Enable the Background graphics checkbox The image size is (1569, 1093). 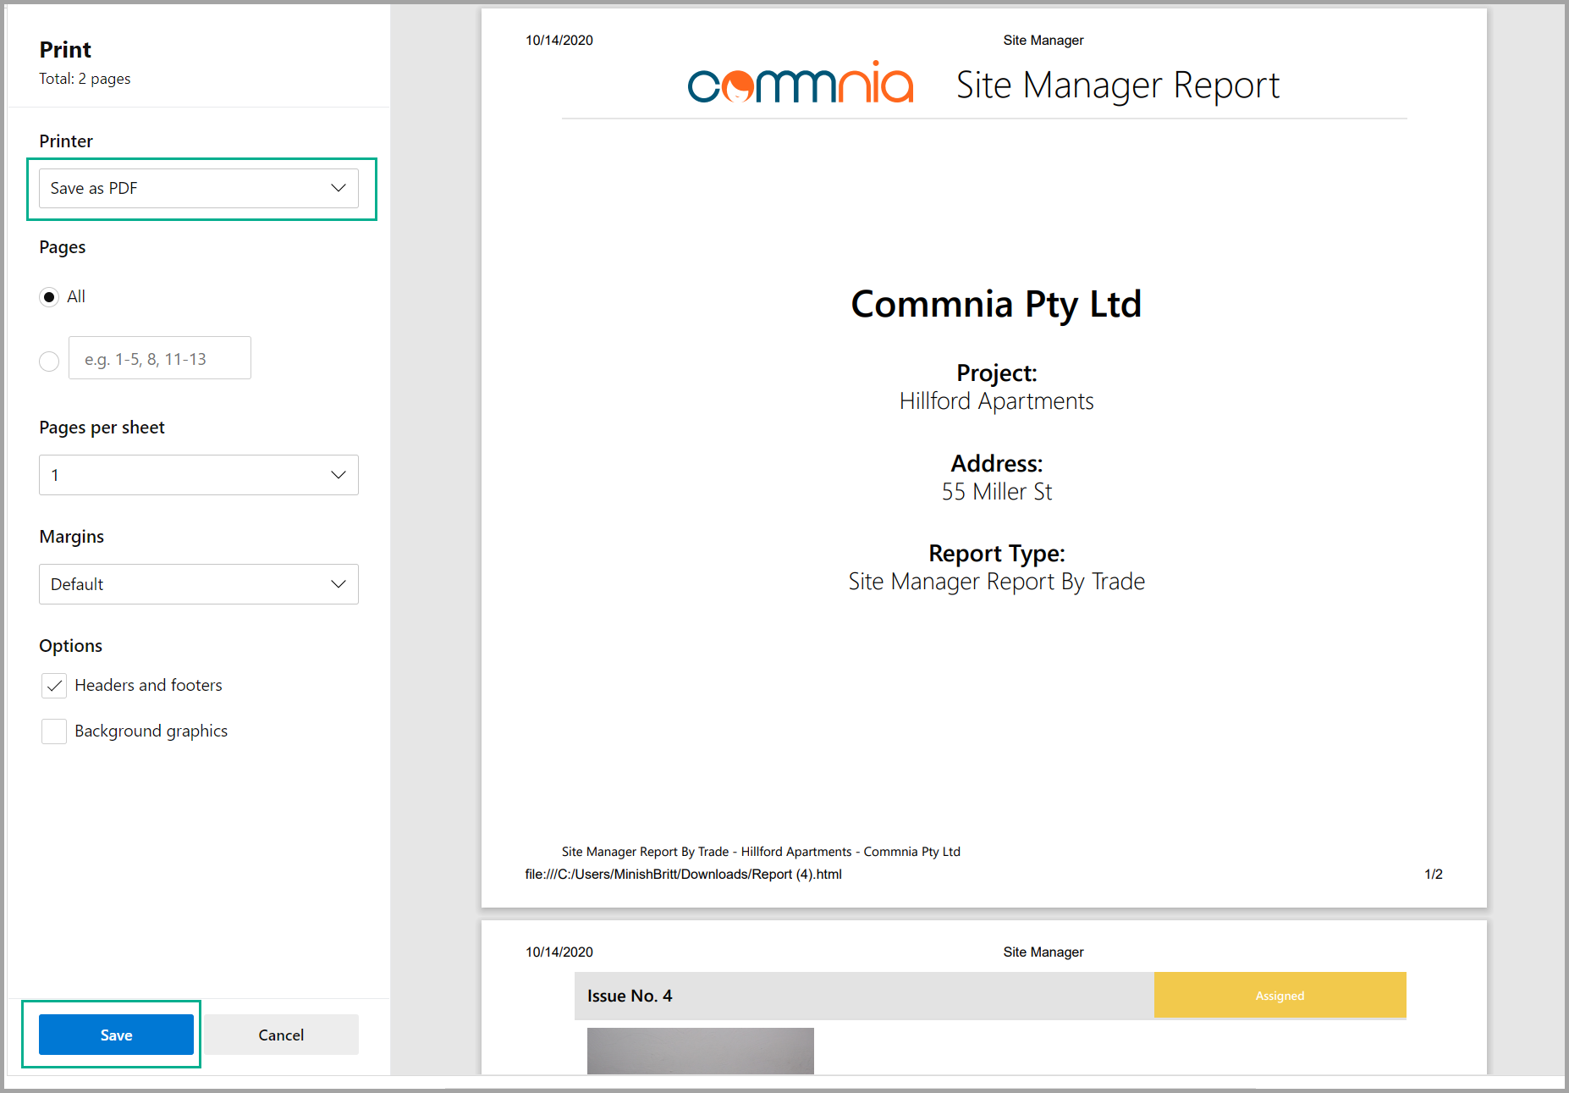[x=54, y=731]
